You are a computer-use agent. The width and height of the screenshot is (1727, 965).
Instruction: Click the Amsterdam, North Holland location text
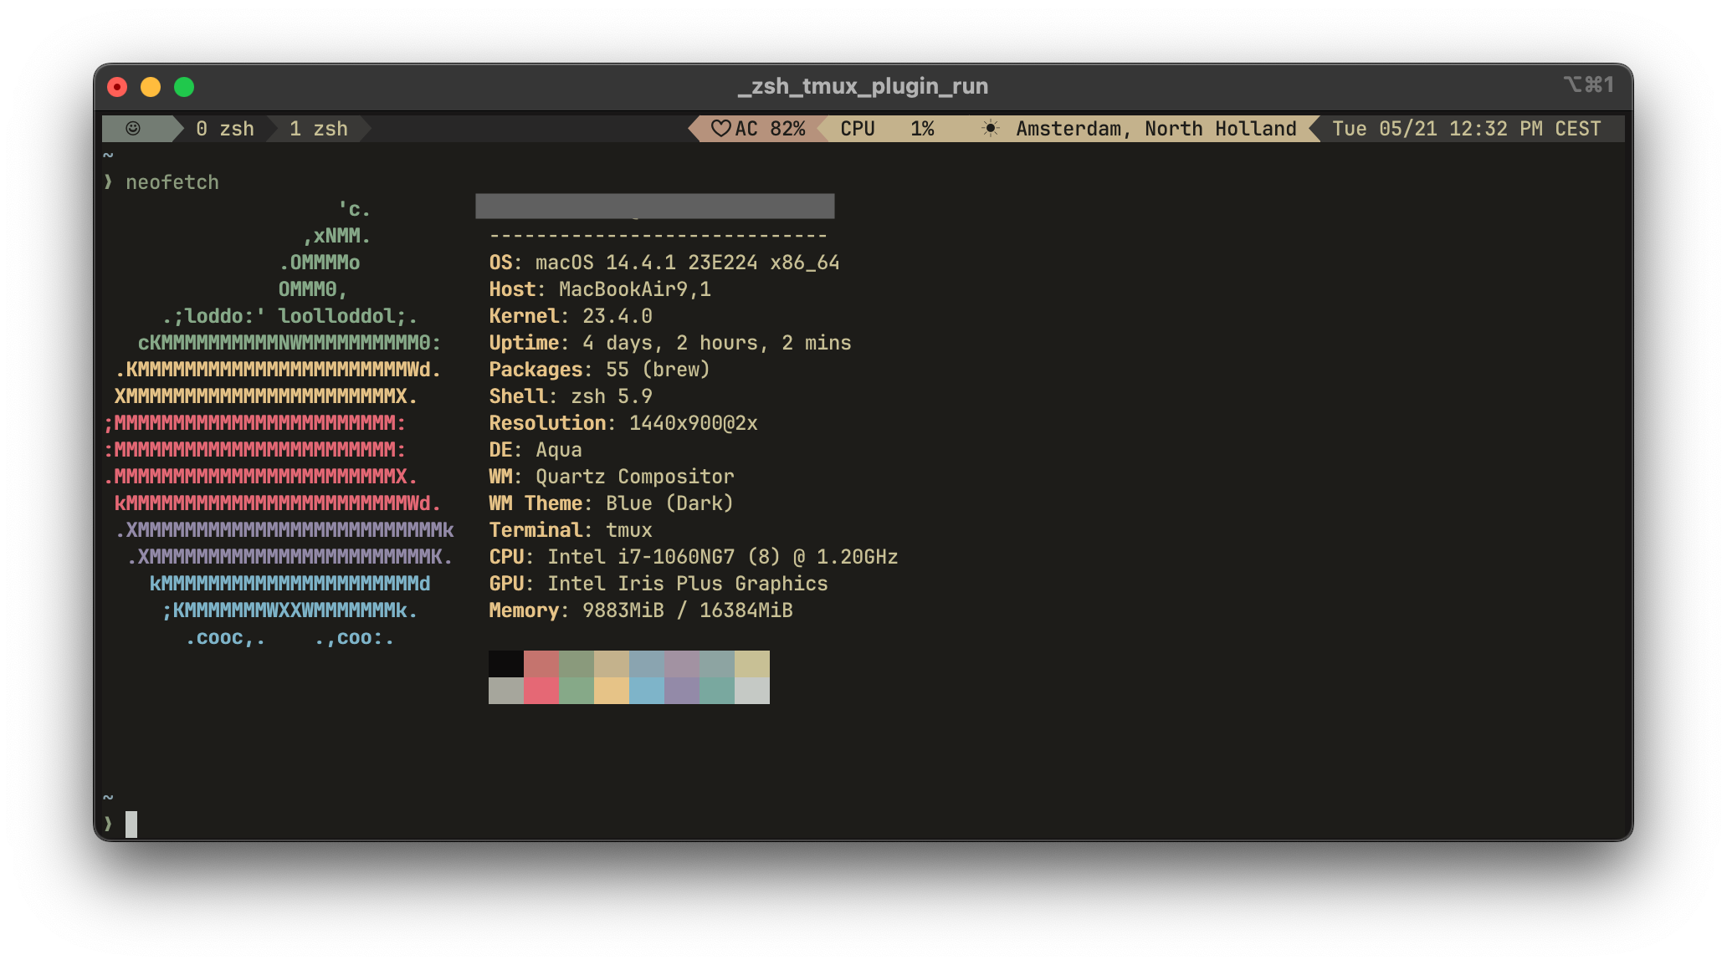click(x=1156, y=129)
